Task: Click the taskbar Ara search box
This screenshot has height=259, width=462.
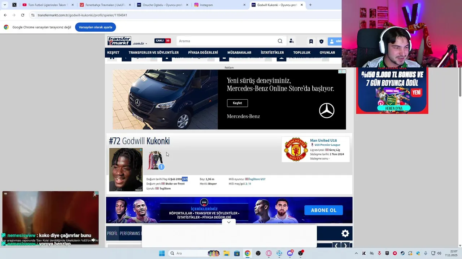Action: coord(194,253)
